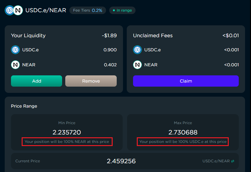
Task: Click the In range status badge
Action: tap(122, 10)
